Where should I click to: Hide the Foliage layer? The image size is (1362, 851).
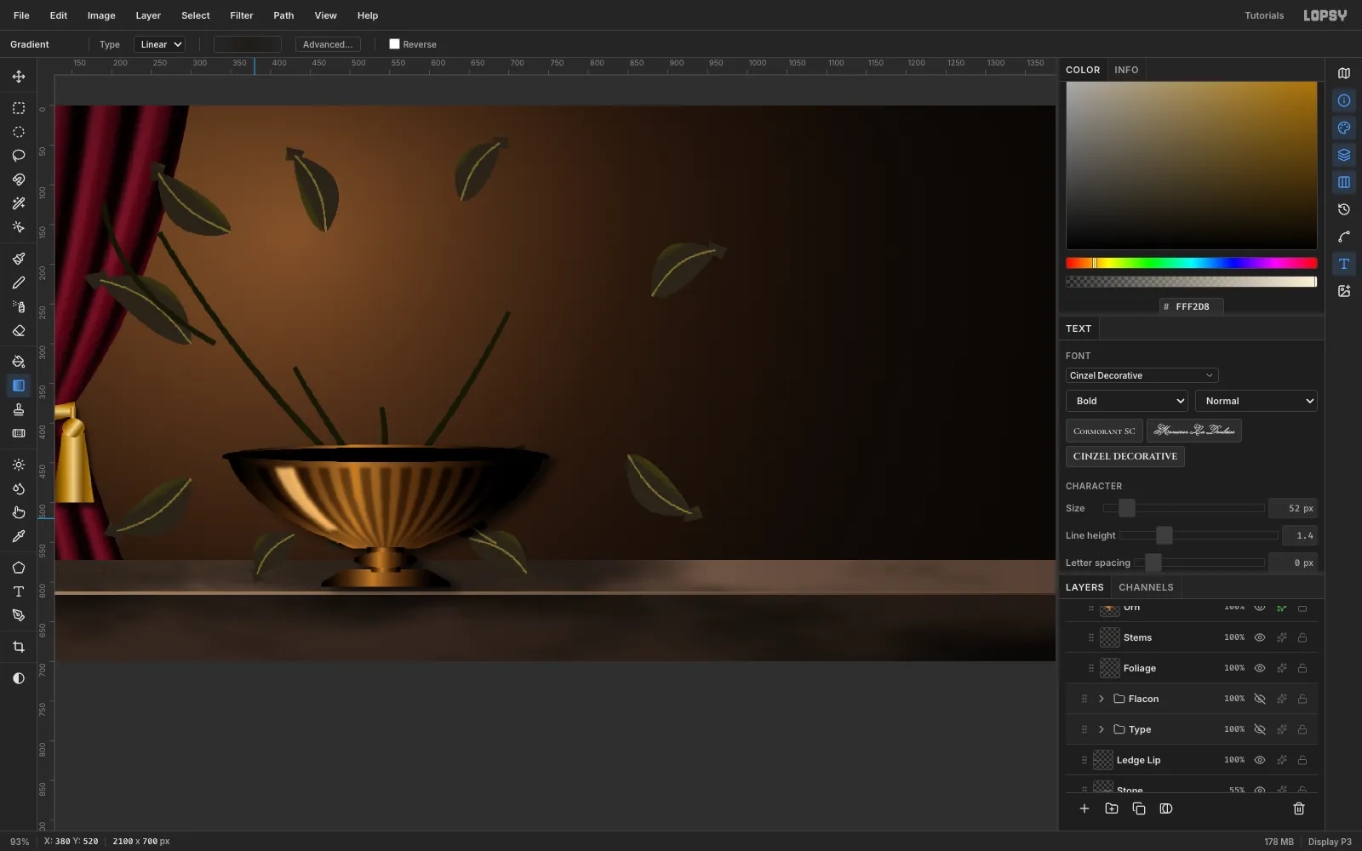coord(1260,668)
